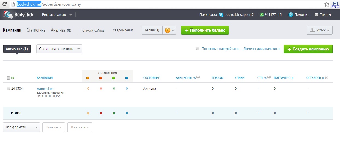The height and width of the screenshot is (153, 340).
Task: Click the Тикеты link
Action: (326, 15)
